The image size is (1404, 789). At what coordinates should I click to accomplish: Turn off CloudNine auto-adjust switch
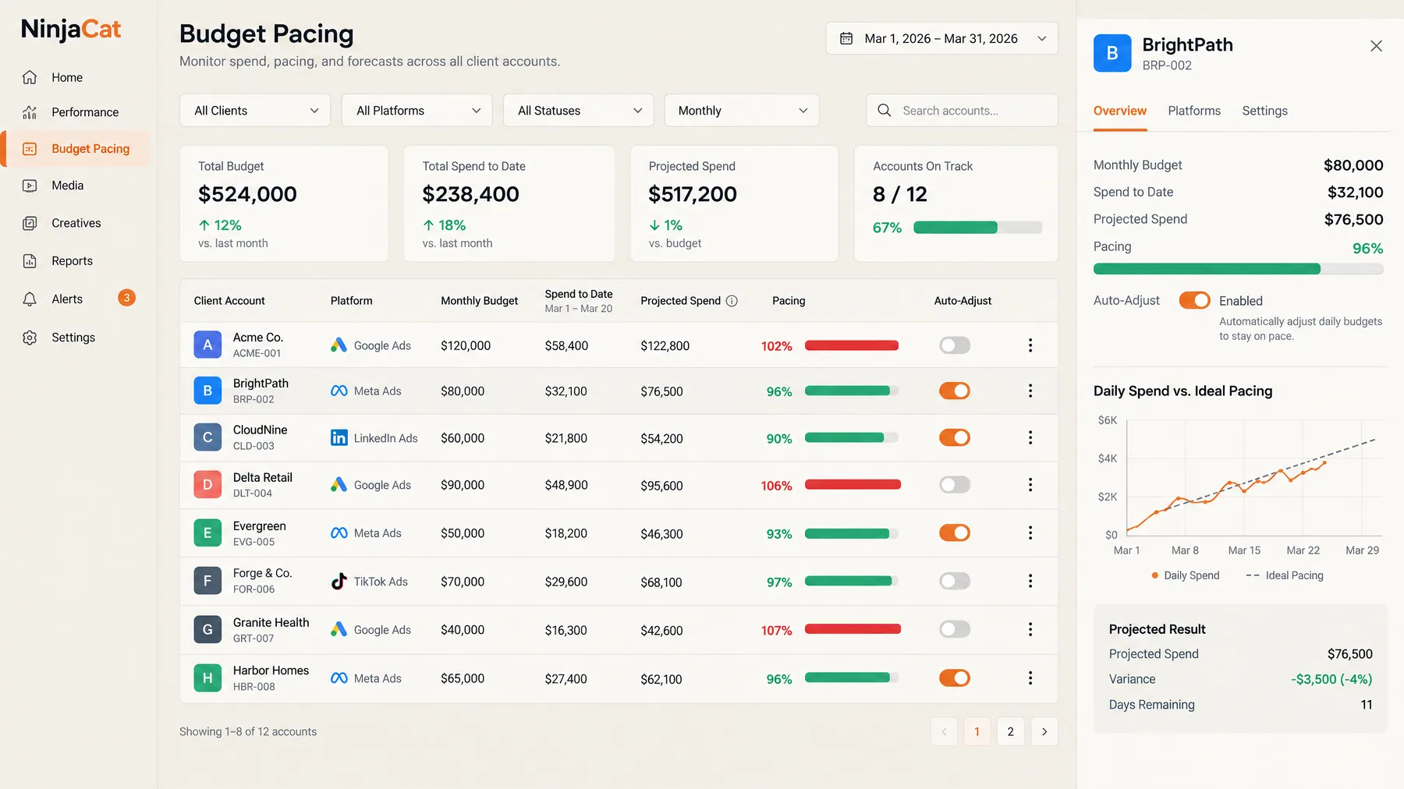(x=955, y=438)
